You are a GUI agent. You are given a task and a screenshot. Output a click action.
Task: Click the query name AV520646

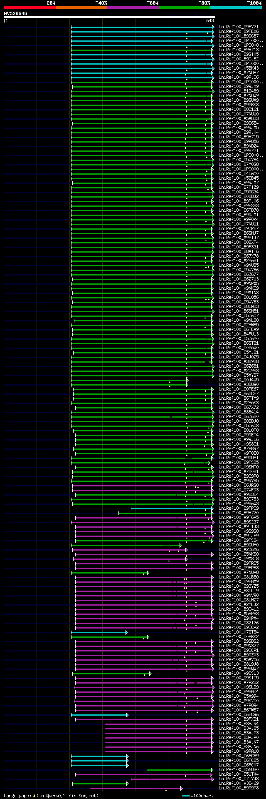pos(16,13)
